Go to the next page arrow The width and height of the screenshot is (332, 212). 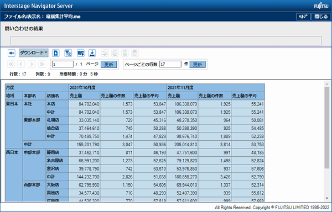[32, 64]
